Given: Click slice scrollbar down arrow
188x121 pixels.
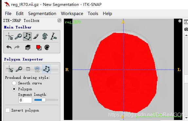Looking at the screenshot, I should click(x=186, y=117).
